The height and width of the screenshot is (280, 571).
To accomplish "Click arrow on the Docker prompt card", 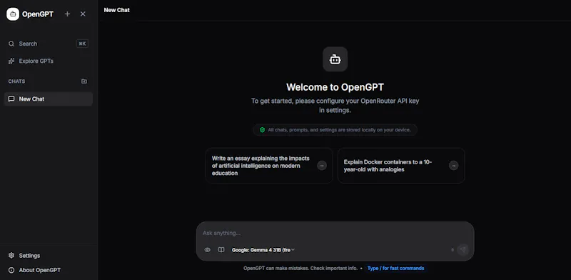I will 453,166.
